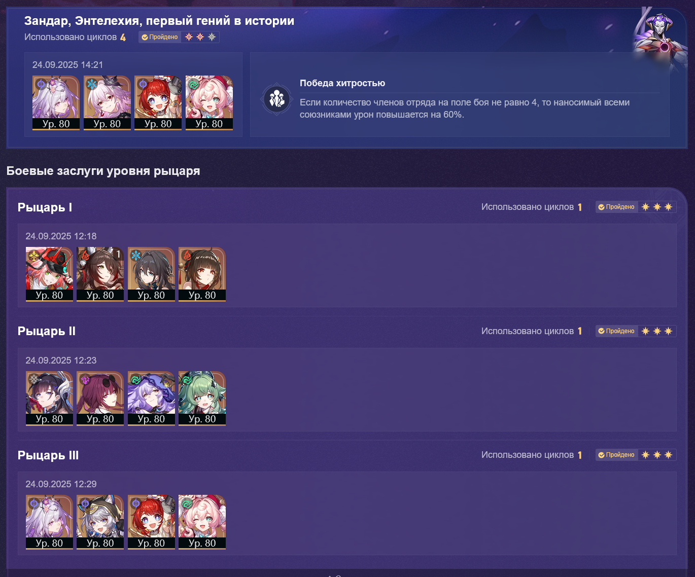Select first character of Рыцарь I team
This screenshot has width=695, height=577.
point(49,274)
